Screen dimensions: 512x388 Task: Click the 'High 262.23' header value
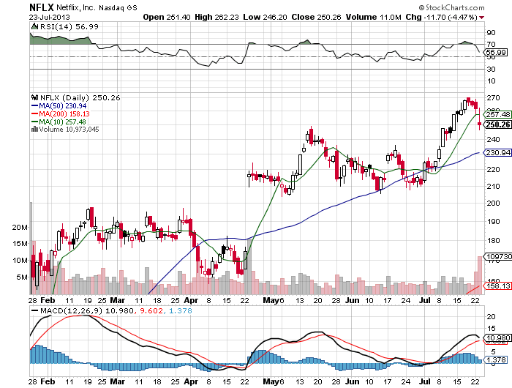pyautogui.click(x=217, y=17)
